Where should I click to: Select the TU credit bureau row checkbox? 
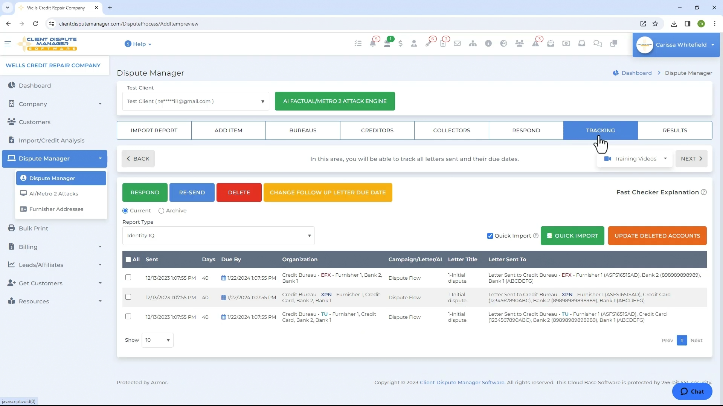coord(128,317)
